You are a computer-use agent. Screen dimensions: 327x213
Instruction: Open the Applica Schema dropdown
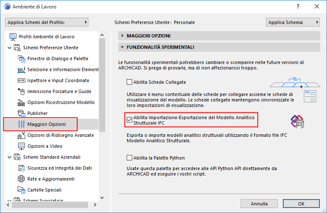[x=293, y=22]
